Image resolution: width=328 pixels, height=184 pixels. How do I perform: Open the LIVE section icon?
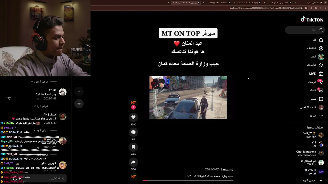[x=321, y=74]
